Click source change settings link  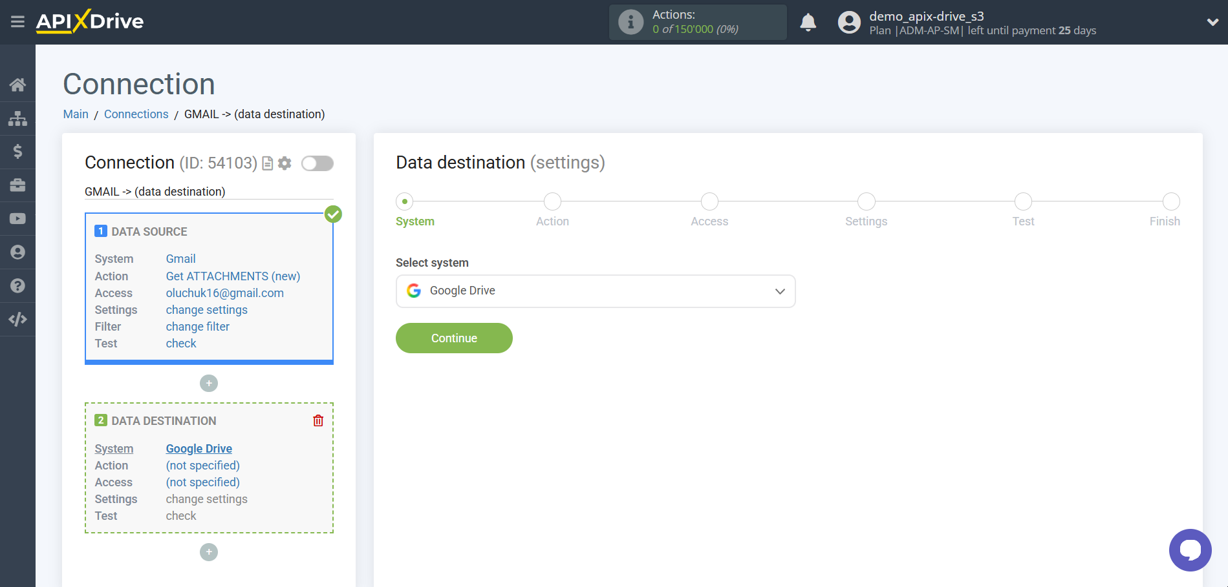click(x=206, y=310)
